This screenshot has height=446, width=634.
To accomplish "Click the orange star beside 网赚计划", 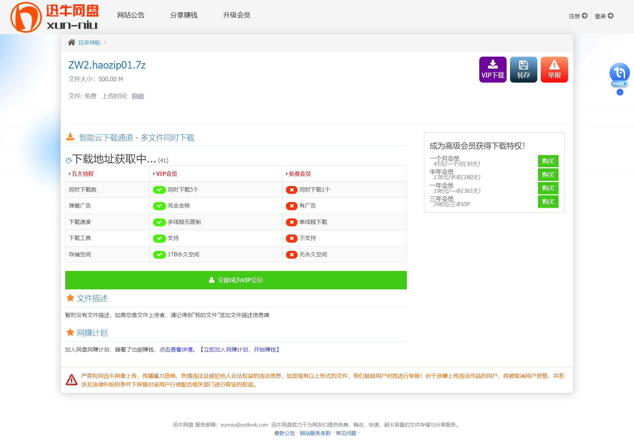I will click(x=70, y=332).
